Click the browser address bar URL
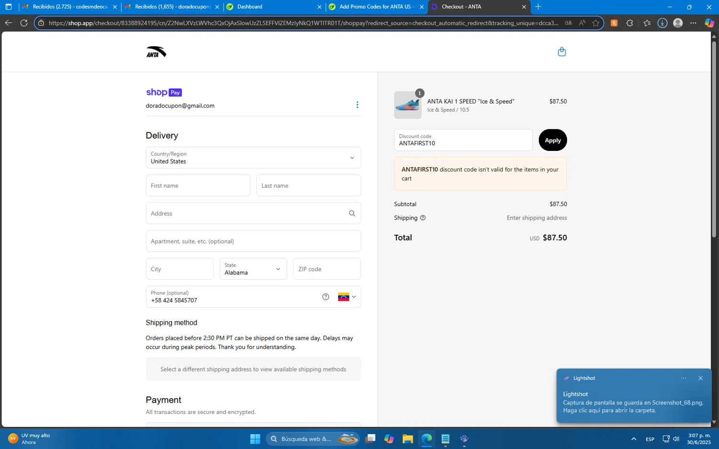719x449 pixels. pyautogui.click(x=303, y=23)
